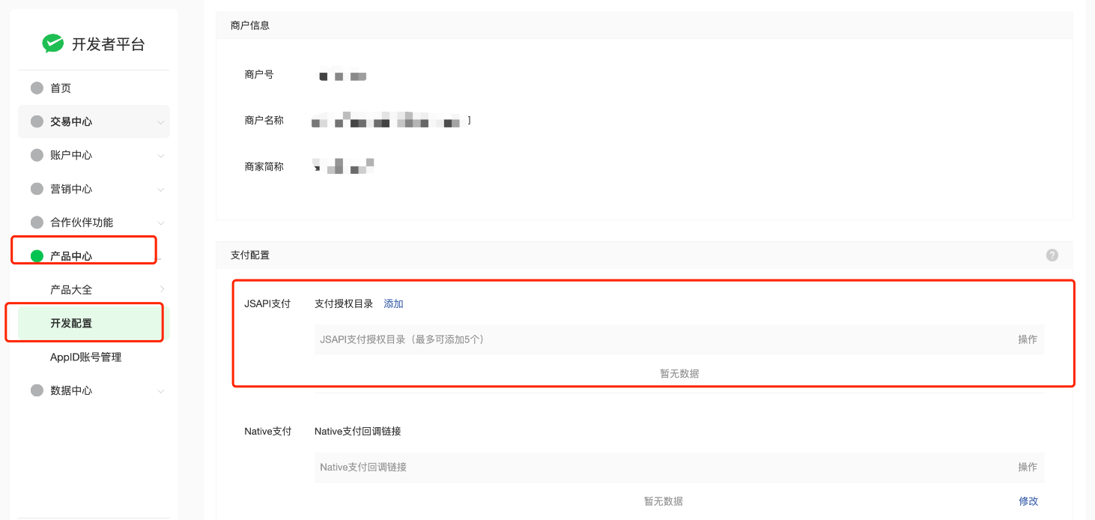
Task: Click the WeChat Pay green logo
Action: pyautogui.click(x=52, y=44)
